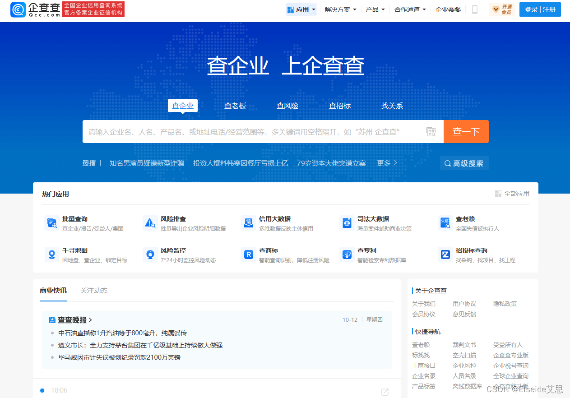The height and width of the screenshot is (398, 570).
Task: Click 受益所有人 quick nav link
Action: click(508, 345)
